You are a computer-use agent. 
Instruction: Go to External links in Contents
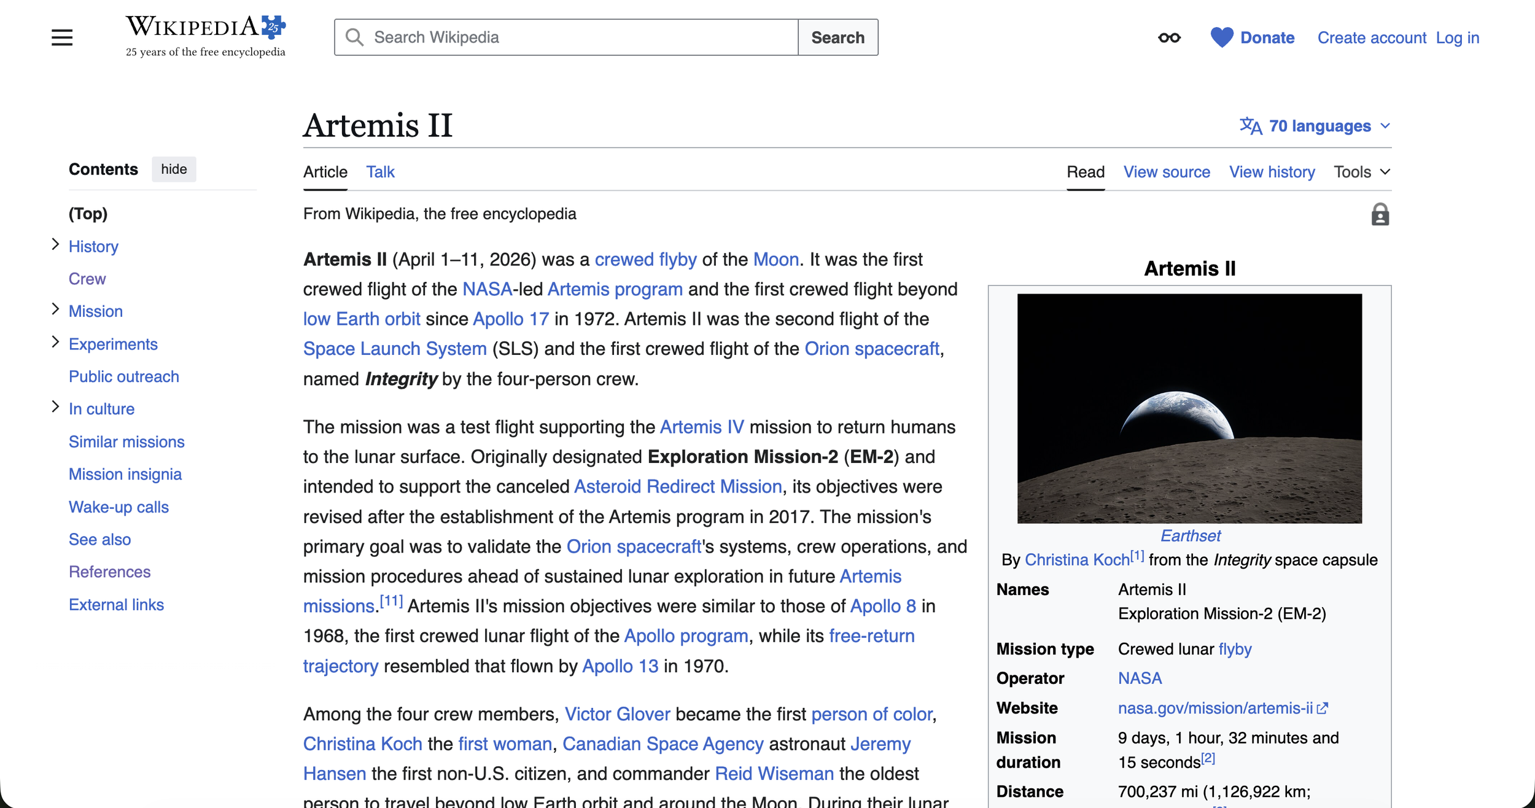tap(116, 605)
